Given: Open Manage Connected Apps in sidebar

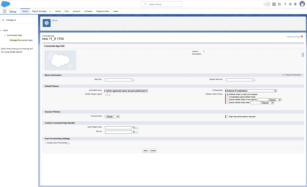Looking at the screenshot, I should [x=21, y=40].
